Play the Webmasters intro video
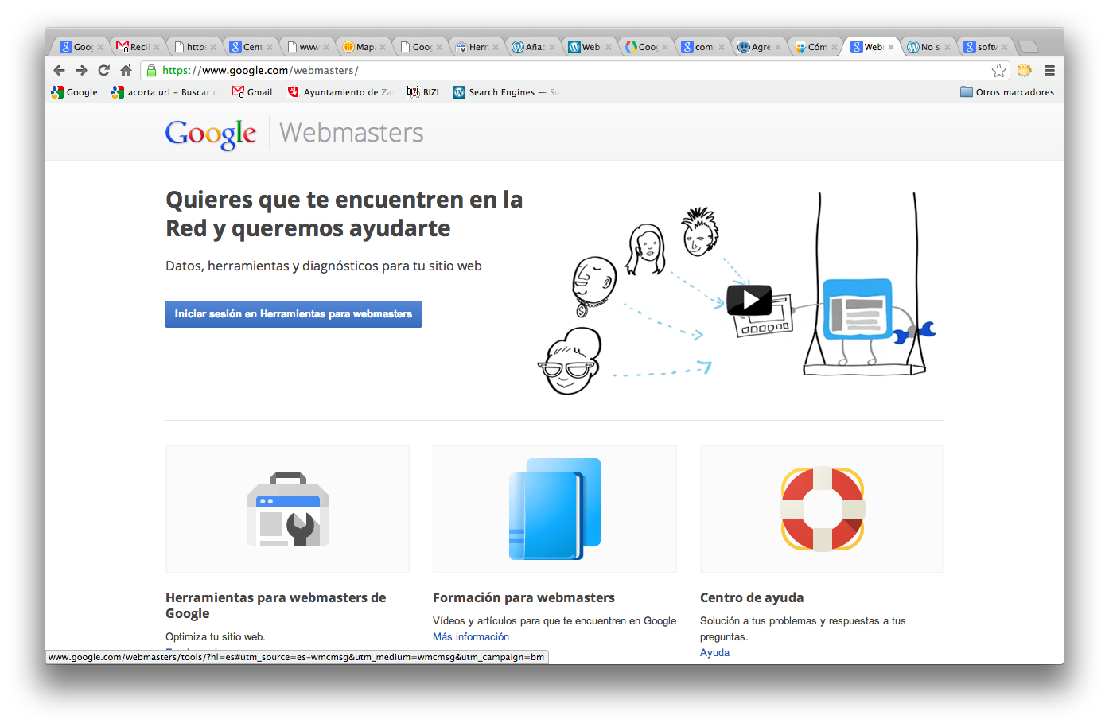The width and height of the screenshot is (1109, 727). pos(749,300)
